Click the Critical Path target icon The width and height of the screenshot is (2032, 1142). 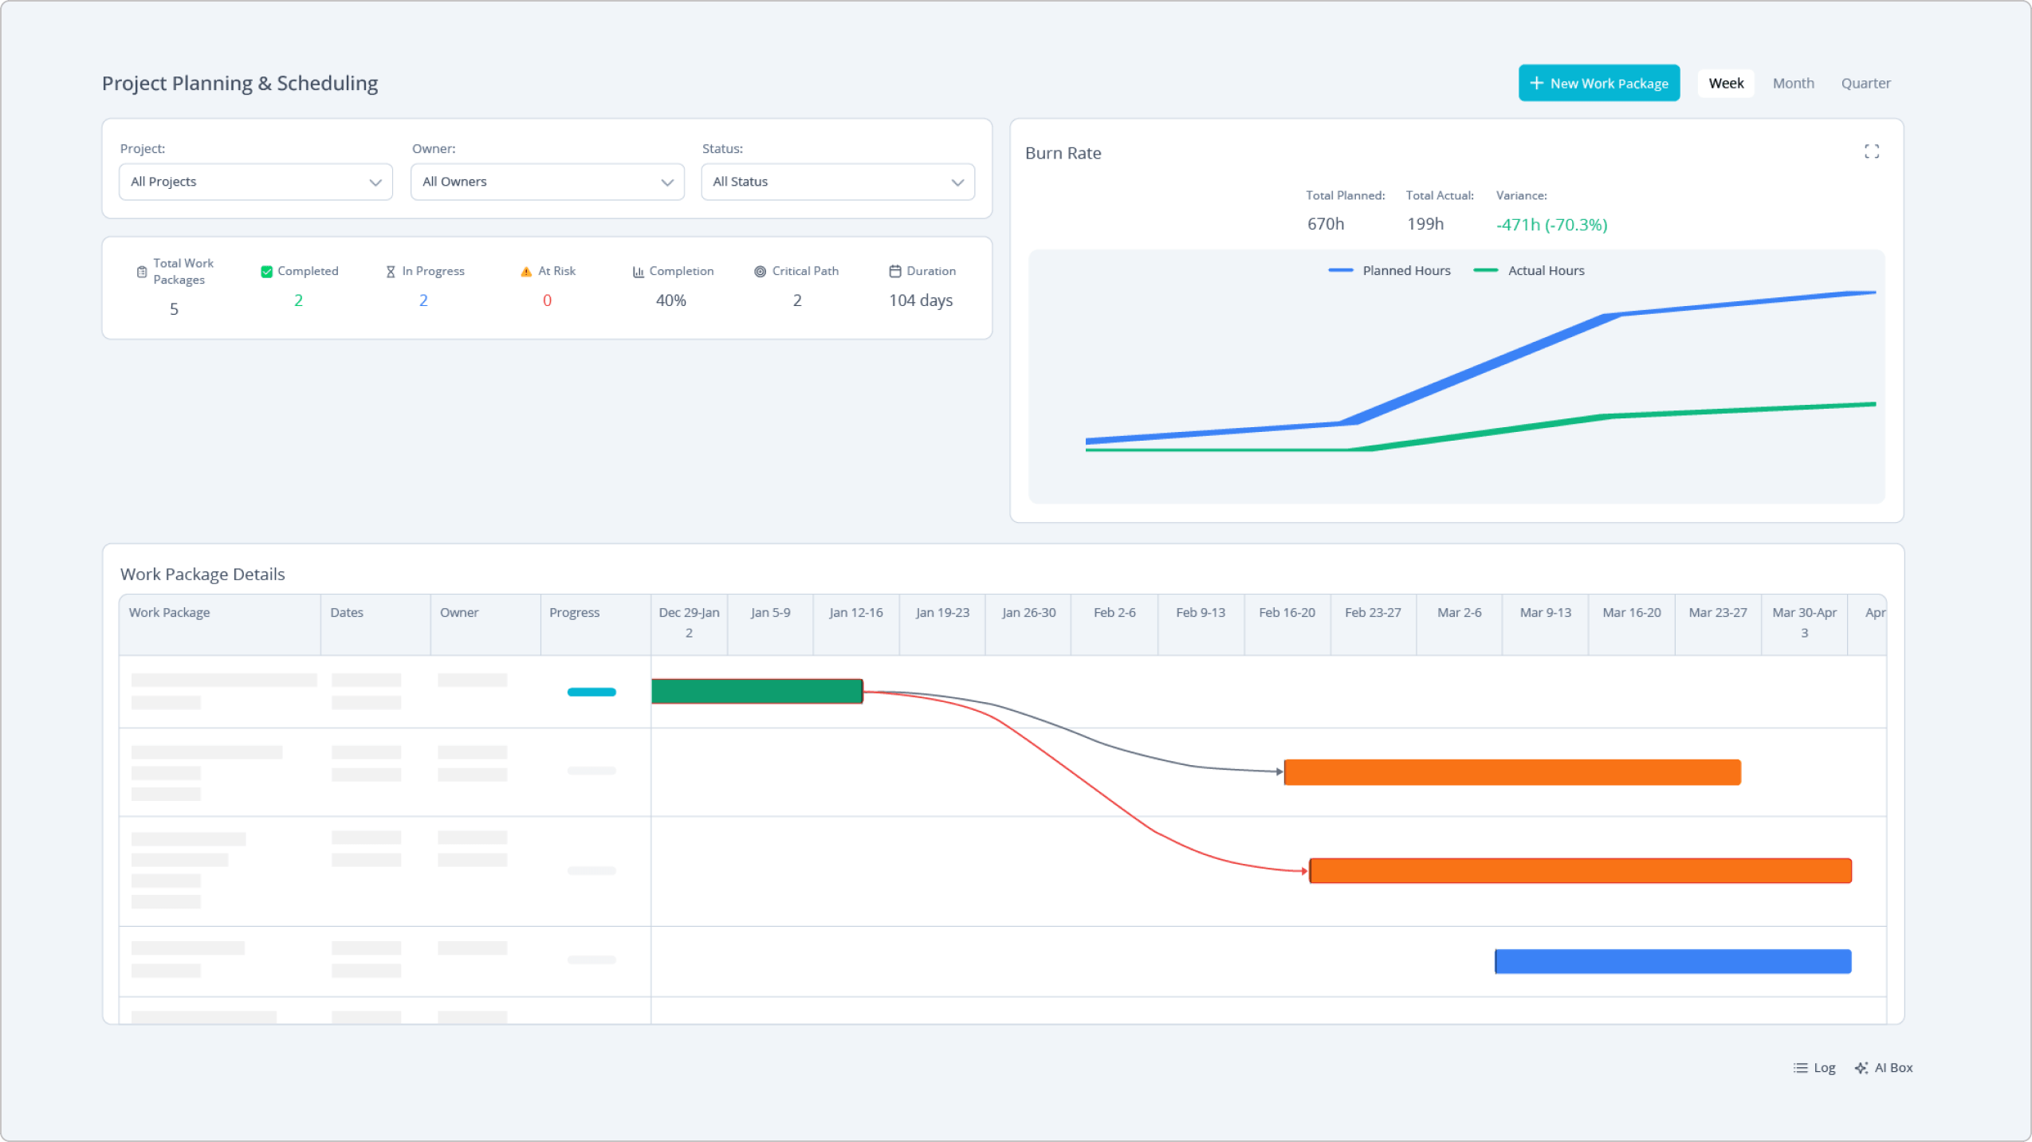click(758, 271)
